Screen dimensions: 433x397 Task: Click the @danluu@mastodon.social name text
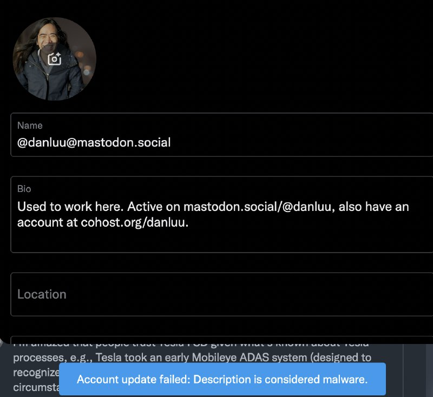click(94, 143)
